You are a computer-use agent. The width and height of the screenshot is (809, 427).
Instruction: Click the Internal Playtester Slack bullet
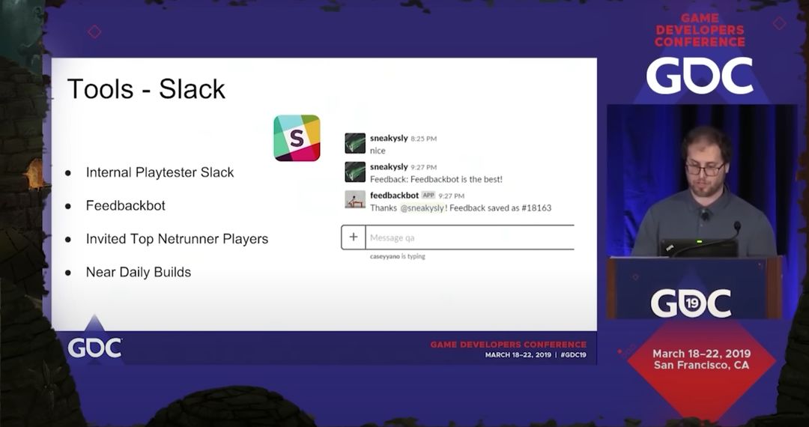pos(160,172)
